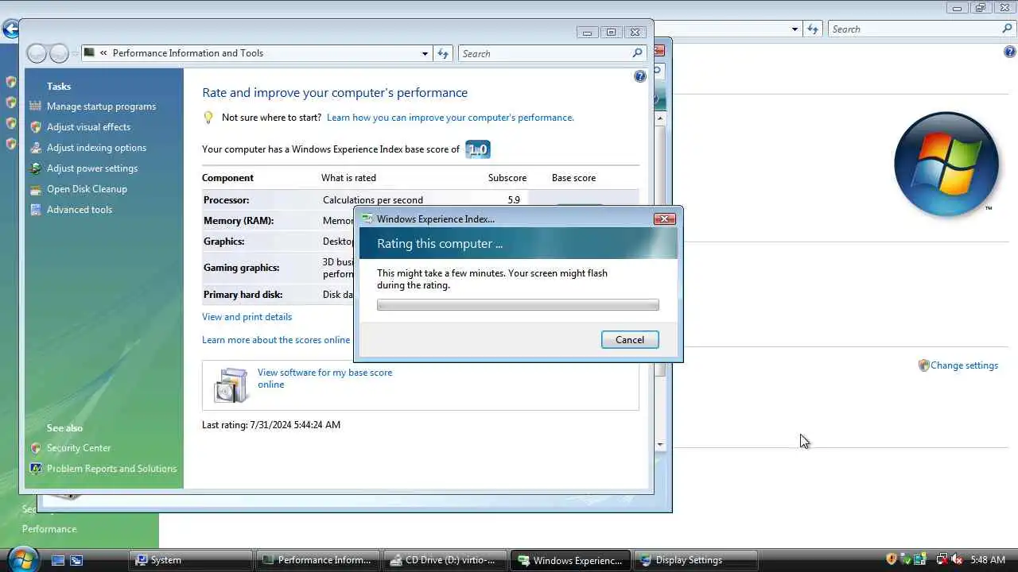
Task: Click the network disconnected tray icon
Action: [x=942, y=559]
